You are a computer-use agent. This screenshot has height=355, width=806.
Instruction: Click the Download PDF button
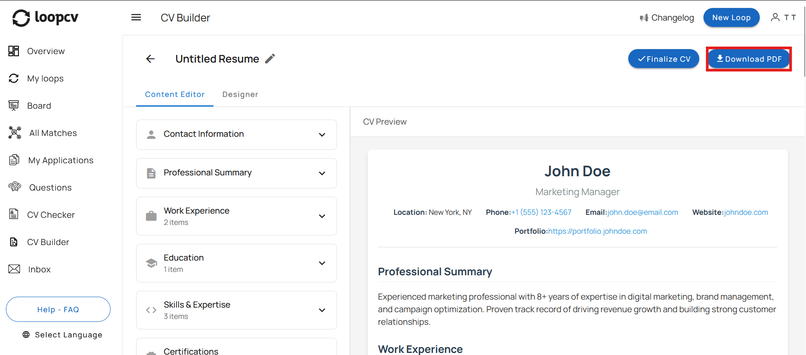(x=748, y=59)
